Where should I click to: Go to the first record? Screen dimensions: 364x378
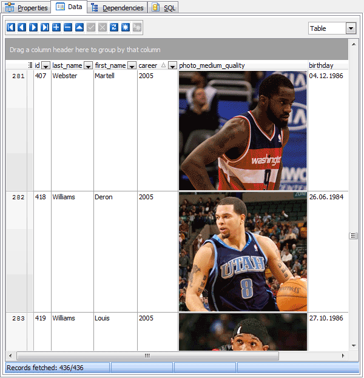11,28
